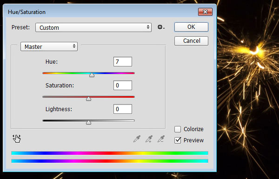279x179 pixels.
Task: Uncheck the Preview checkbox
Action: [178, 140]
